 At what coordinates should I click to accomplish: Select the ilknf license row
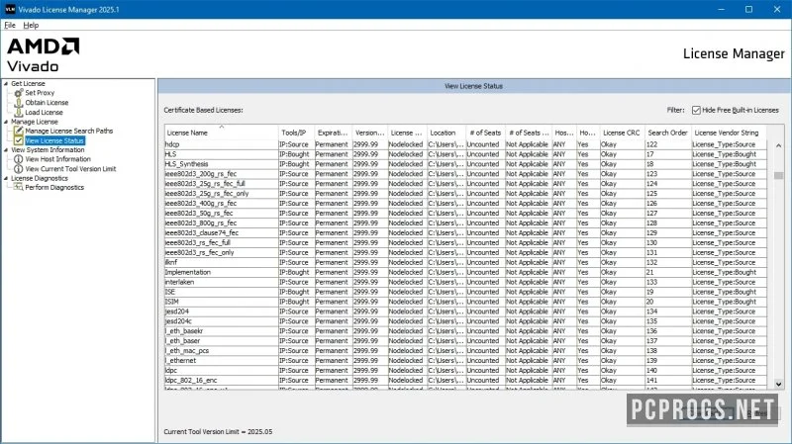tap(465, 262)
